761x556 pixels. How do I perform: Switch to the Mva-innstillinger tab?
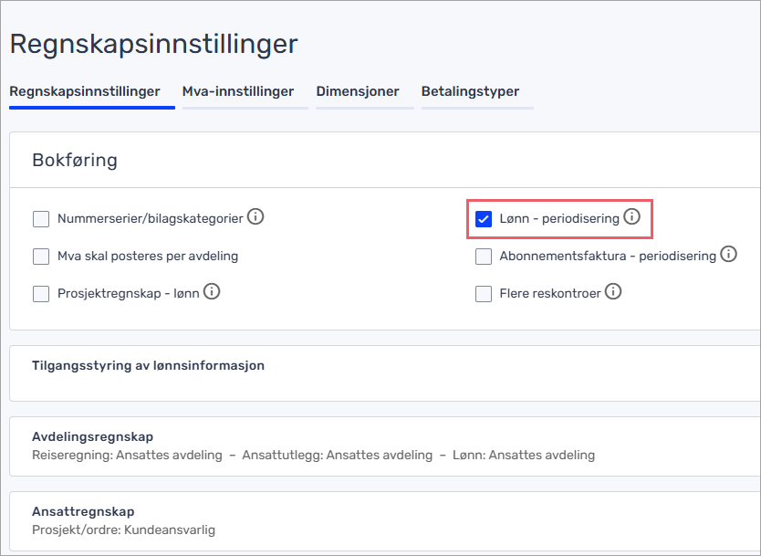pyautogui.click(x=238, y=91)
